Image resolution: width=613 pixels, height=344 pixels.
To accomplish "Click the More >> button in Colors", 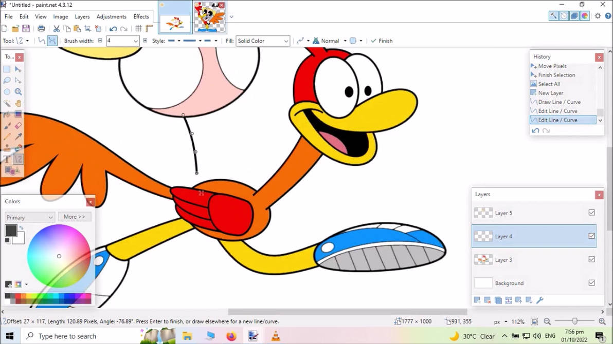I will pyautogui.click(x=74, y=217).
